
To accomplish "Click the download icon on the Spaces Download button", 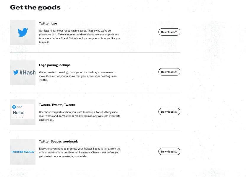I will (176, 151).
